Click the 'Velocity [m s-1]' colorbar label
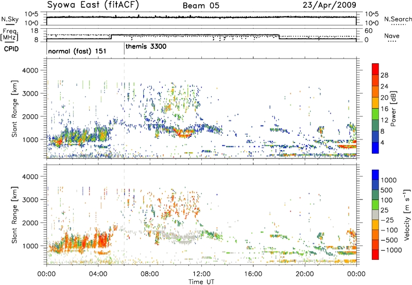 pyautogui.click(x=407, y=215)
